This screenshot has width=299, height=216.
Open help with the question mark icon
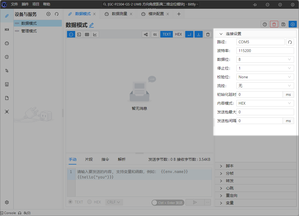click(265, 24)
